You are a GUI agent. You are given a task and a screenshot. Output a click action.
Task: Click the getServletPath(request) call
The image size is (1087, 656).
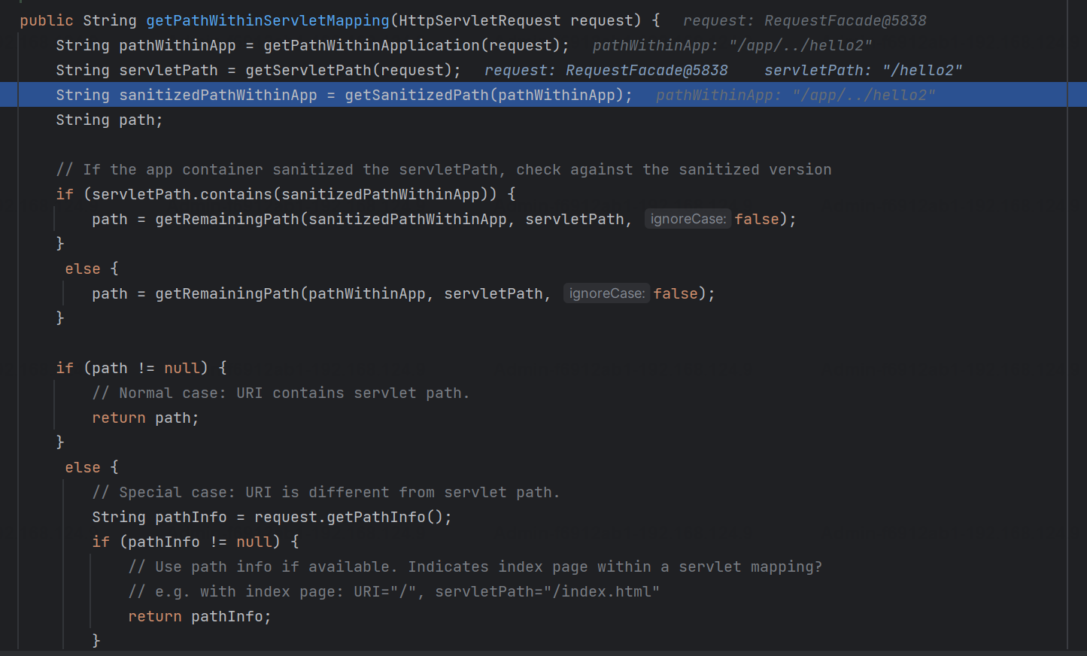point(348,70)
